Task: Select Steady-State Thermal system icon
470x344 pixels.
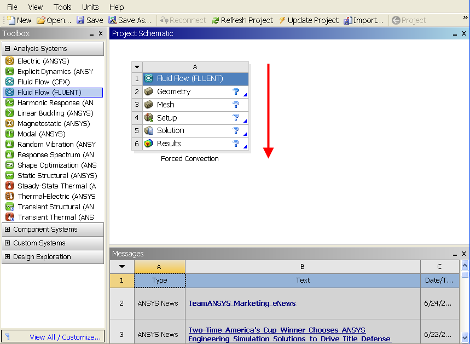Action: tap(10, 186)
